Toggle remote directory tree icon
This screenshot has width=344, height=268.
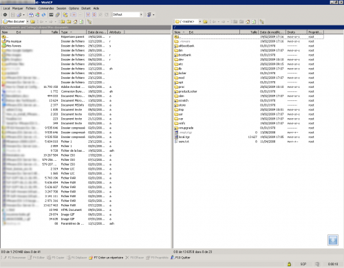tap(262, 21)
